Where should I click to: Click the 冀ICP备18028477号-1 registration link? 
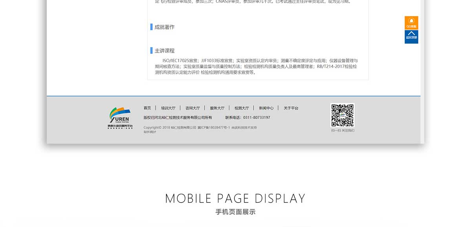coord(214,128)
